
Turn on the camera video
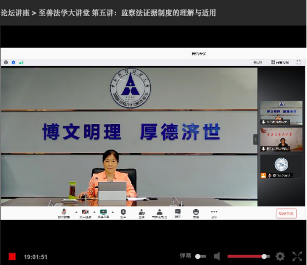tap(85, 214)
